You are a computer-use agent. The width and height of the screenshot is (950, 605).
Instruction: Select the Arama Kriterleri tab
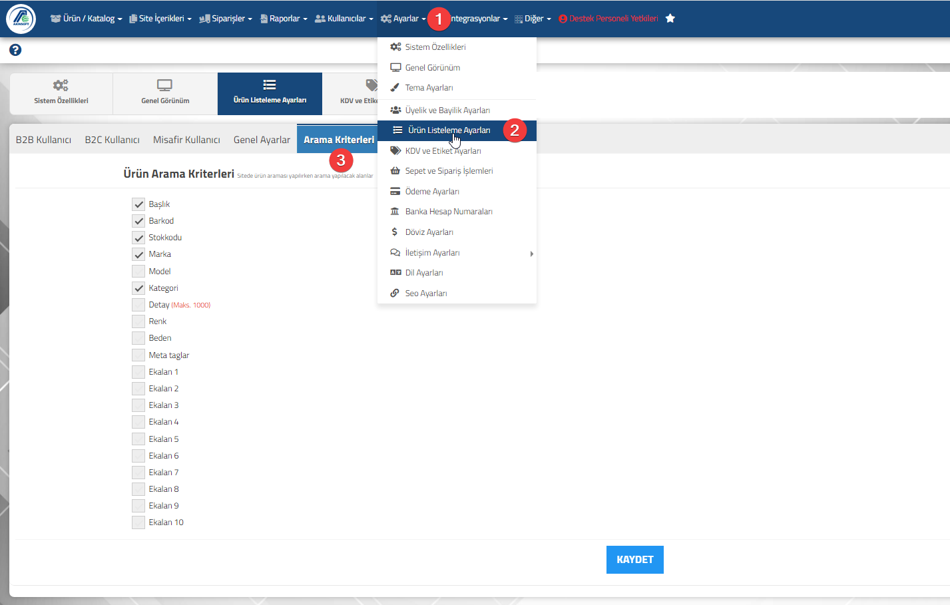point(339,140)
